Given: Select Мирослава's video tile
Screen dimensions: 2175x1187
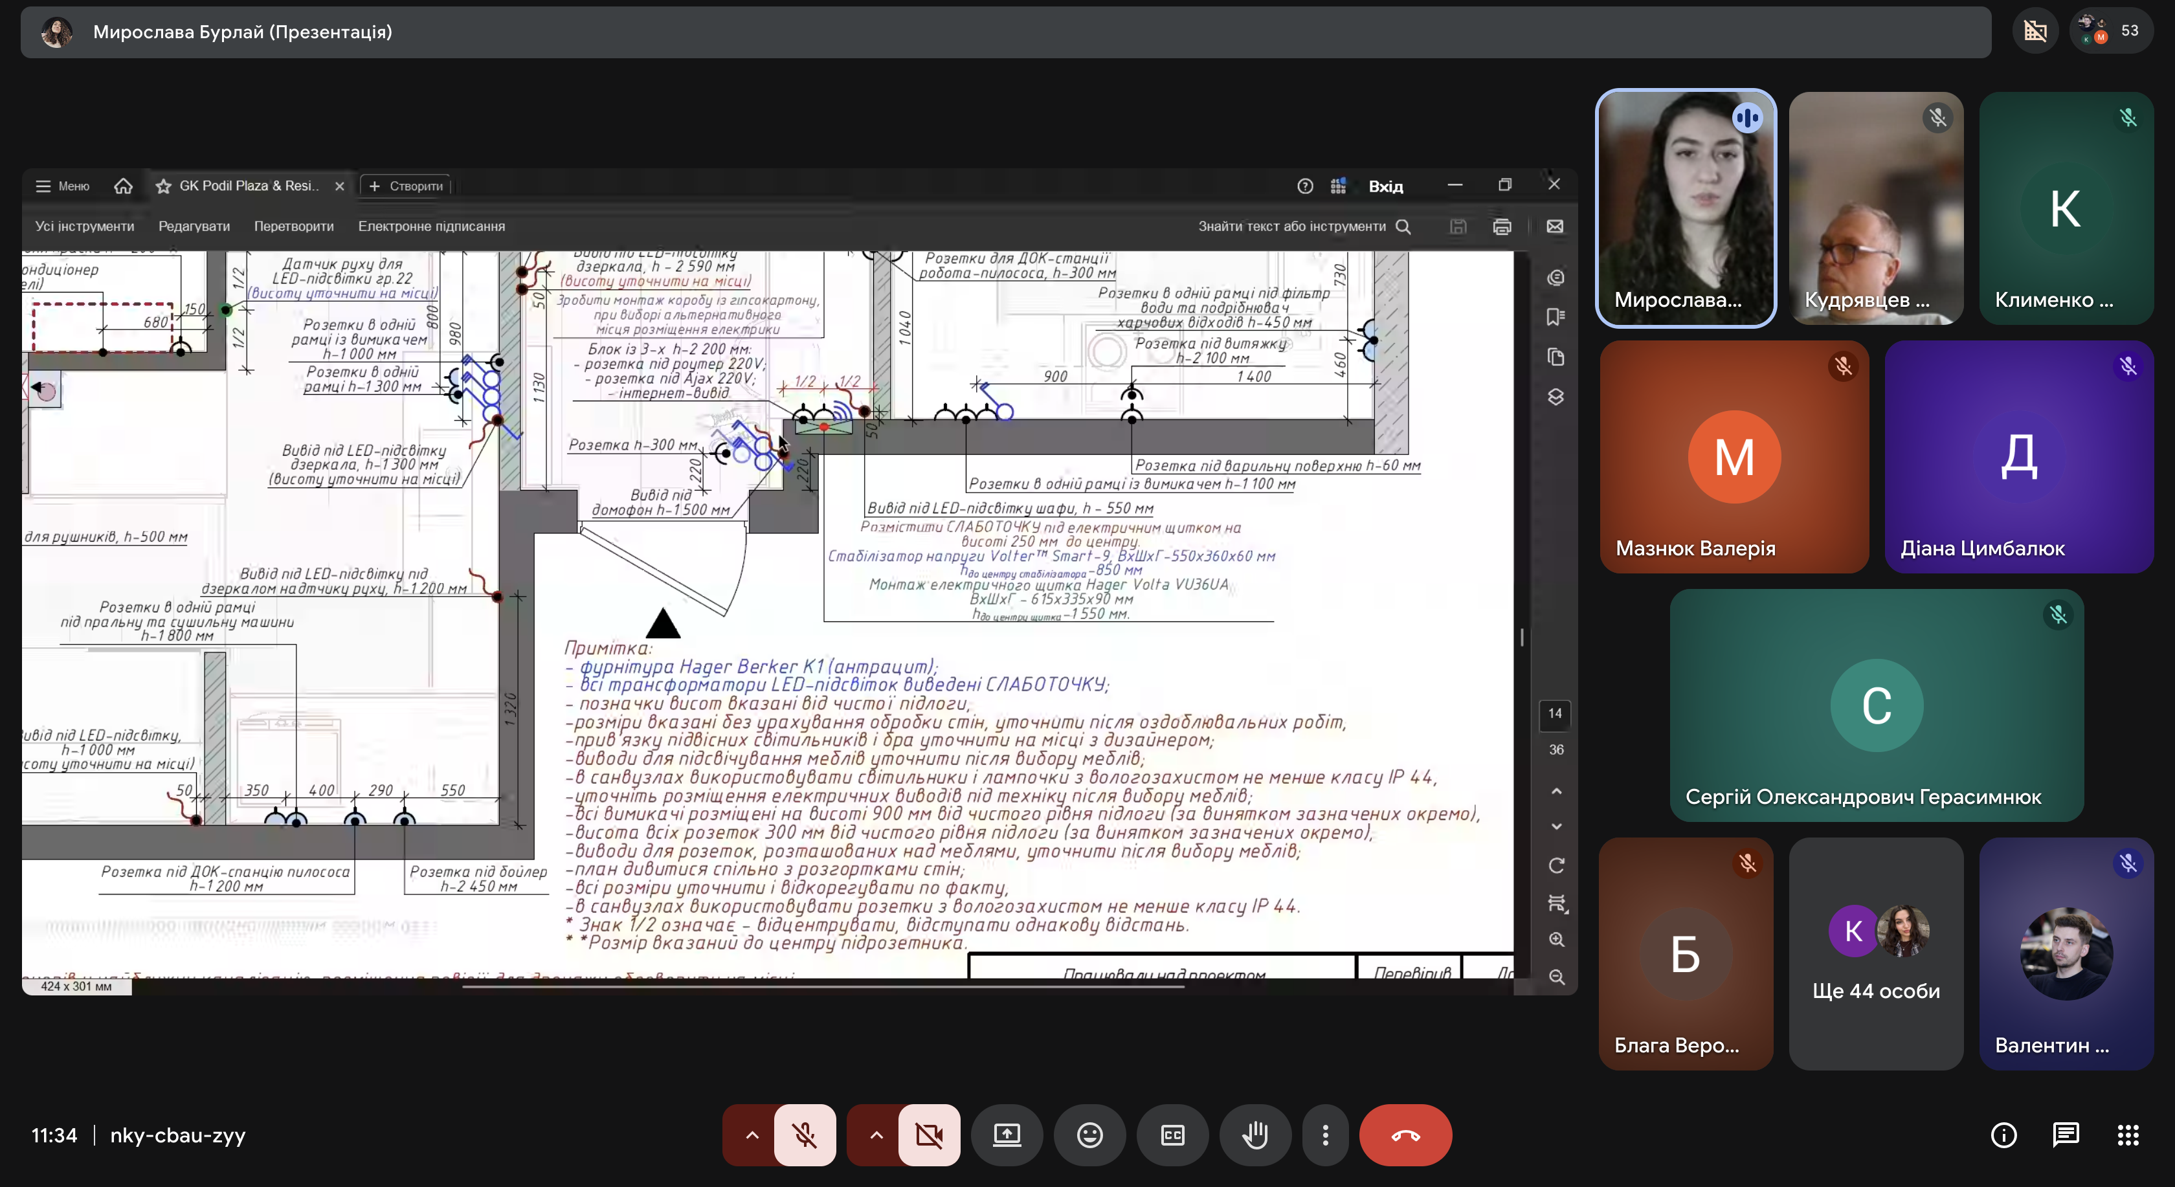Looking at the screenshot, I should pos(1685,208).
